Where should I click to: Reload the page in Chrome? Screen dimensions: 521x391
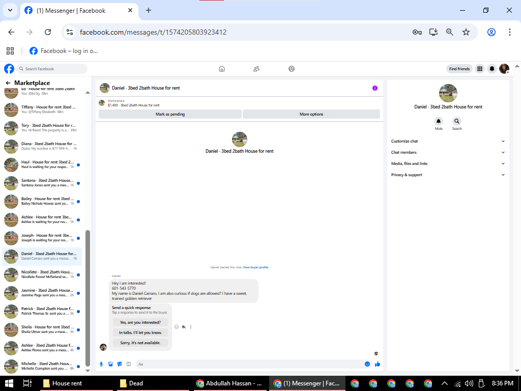48,32
